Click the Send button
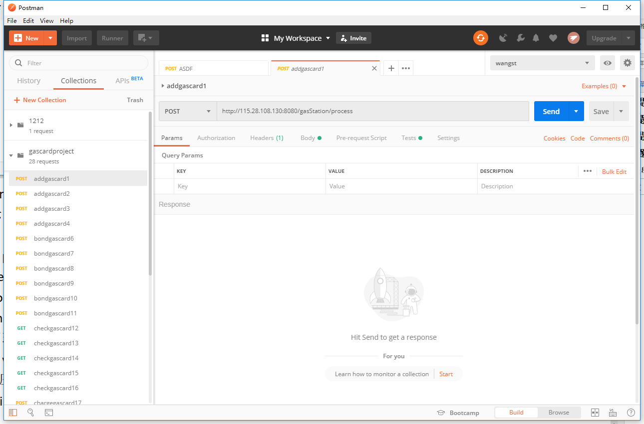This screenshot has height=424, width=644. pyautogui.click(x=551, y=111)
